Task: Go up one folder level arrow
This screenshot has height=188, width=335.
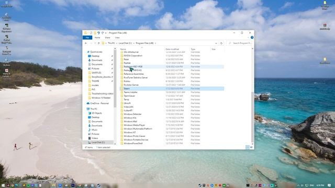Action: coord(99,43)
